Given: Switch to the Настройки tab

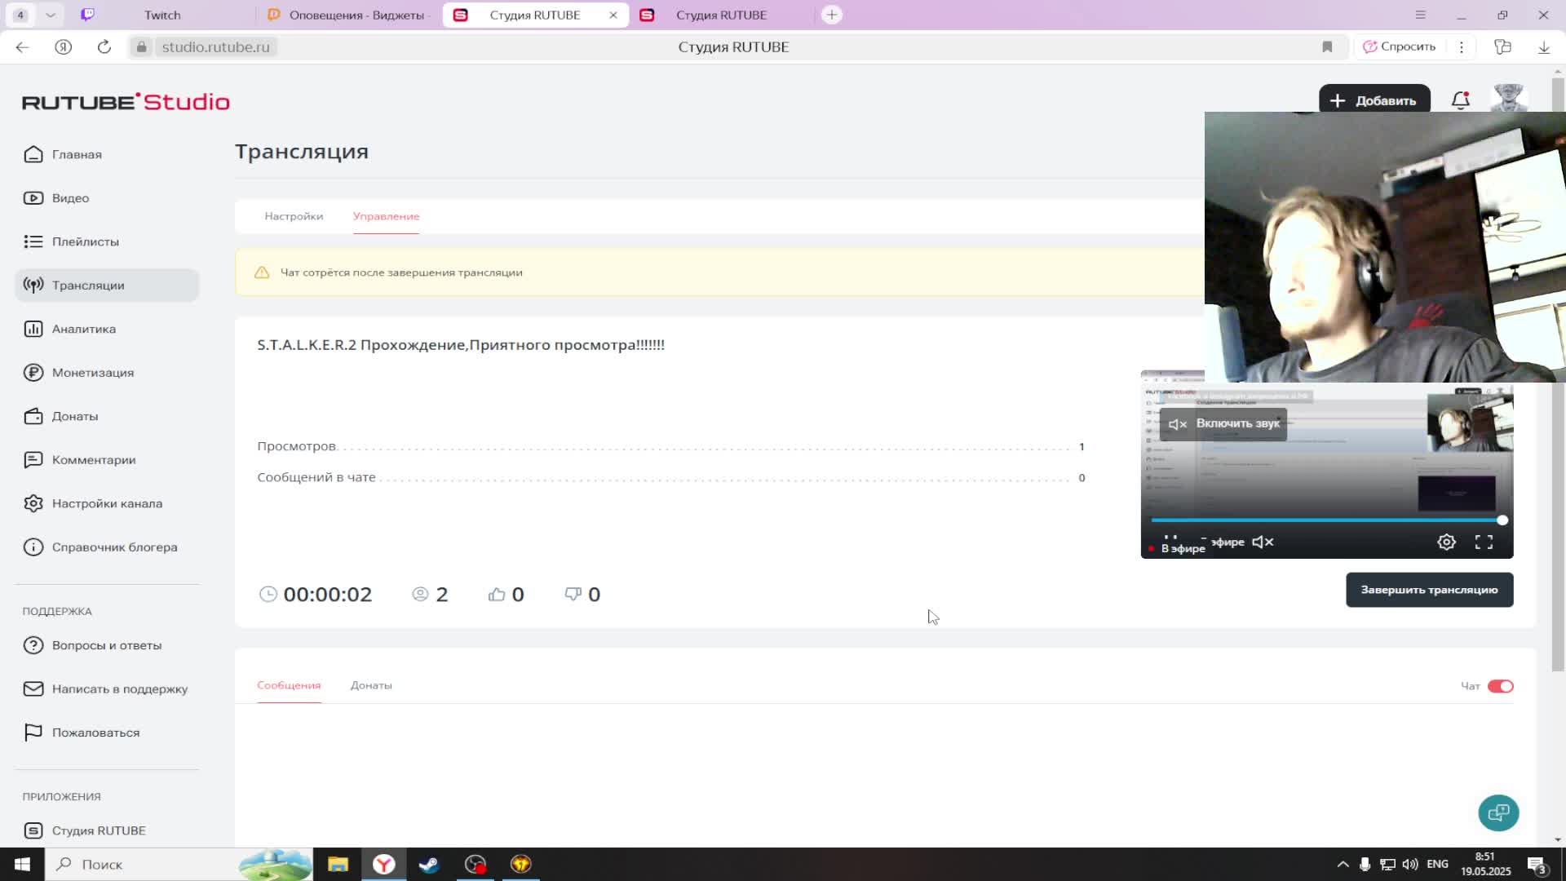Looking at the screenshot, I should click(294, 216).
